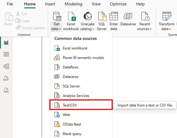Viewport: 177px width, 138px height.
Task: Open TMDL view in left sidebar
Action: click(x=6, y=90)
